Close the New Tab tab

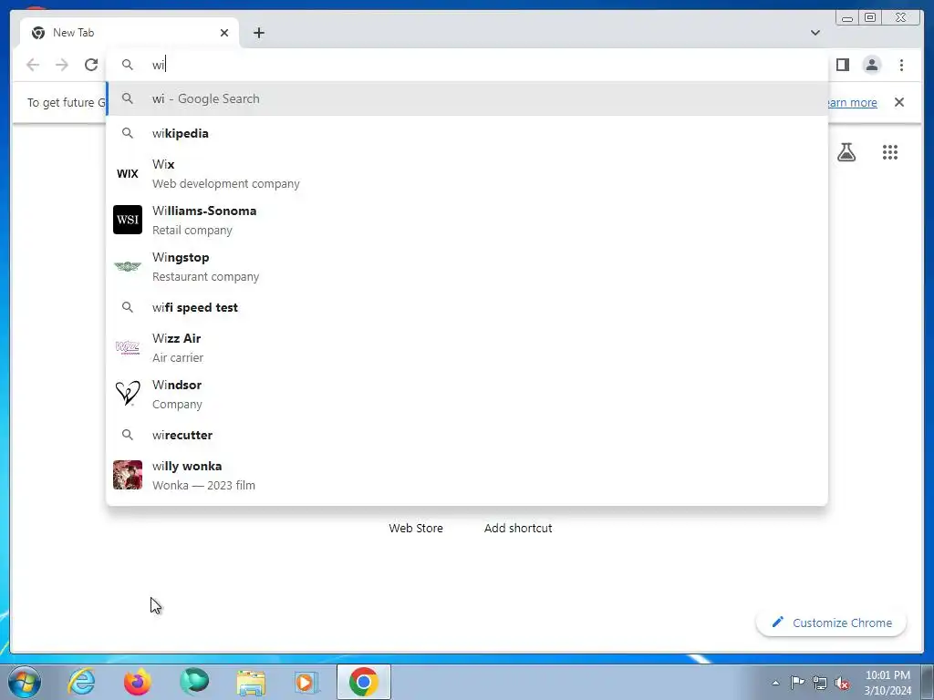(x=224, y=33)
